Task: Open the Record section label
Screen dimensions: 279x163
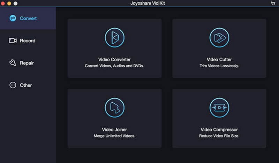Action: [x=28, y=41]
